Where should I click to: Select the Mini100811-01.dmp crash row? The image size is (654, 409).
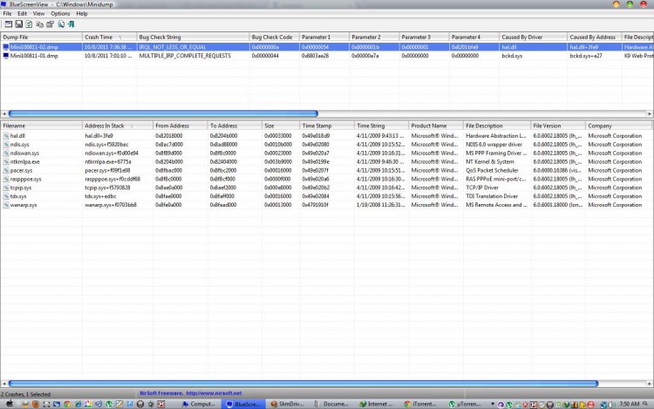tap(327, 56)
